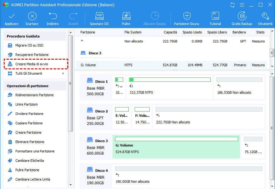275x189 pixels.
Task: Open the hamburger menu in title bar
Action: click(242, 5)
